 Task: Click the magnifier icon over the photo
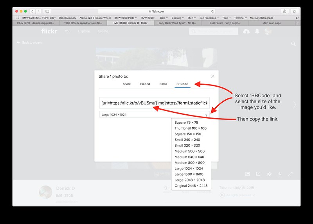point(293,44)
